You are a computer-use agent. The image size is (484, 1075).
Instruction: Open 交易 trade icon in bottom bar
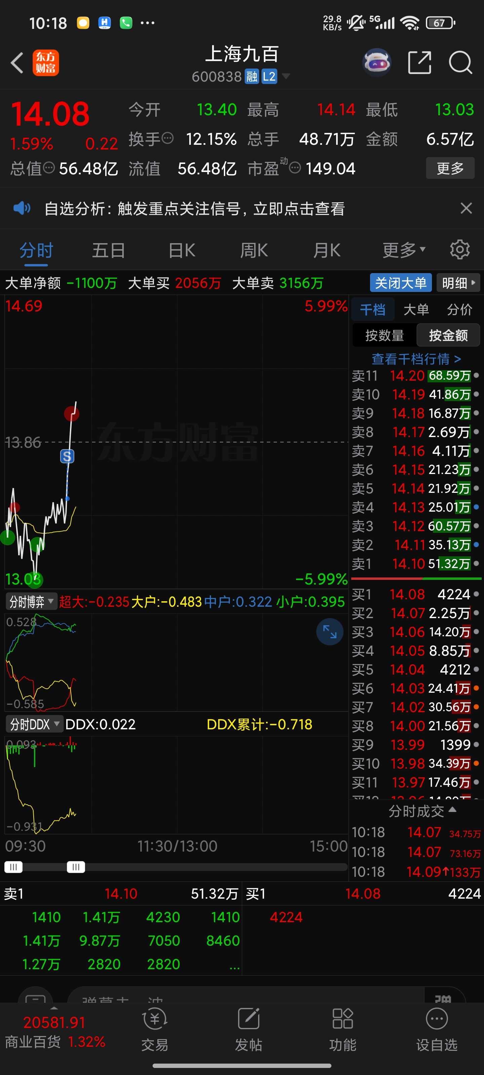point(155,1030)
